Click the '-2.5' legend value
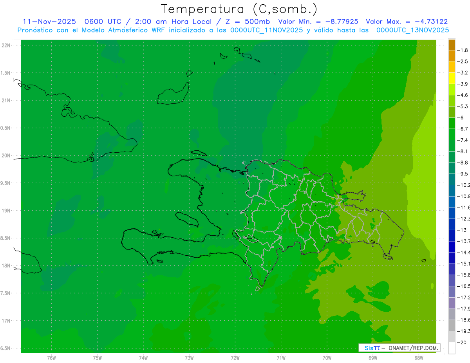 [463, 62]
